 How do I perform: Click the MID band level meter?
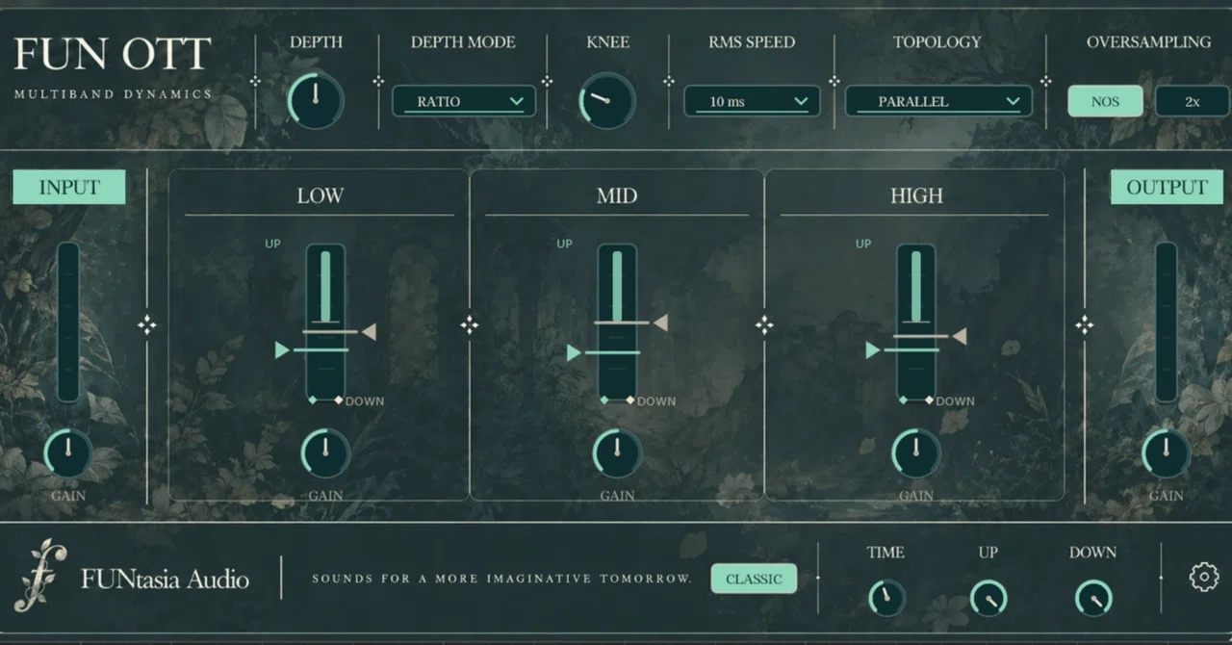(x=617, y=322)
